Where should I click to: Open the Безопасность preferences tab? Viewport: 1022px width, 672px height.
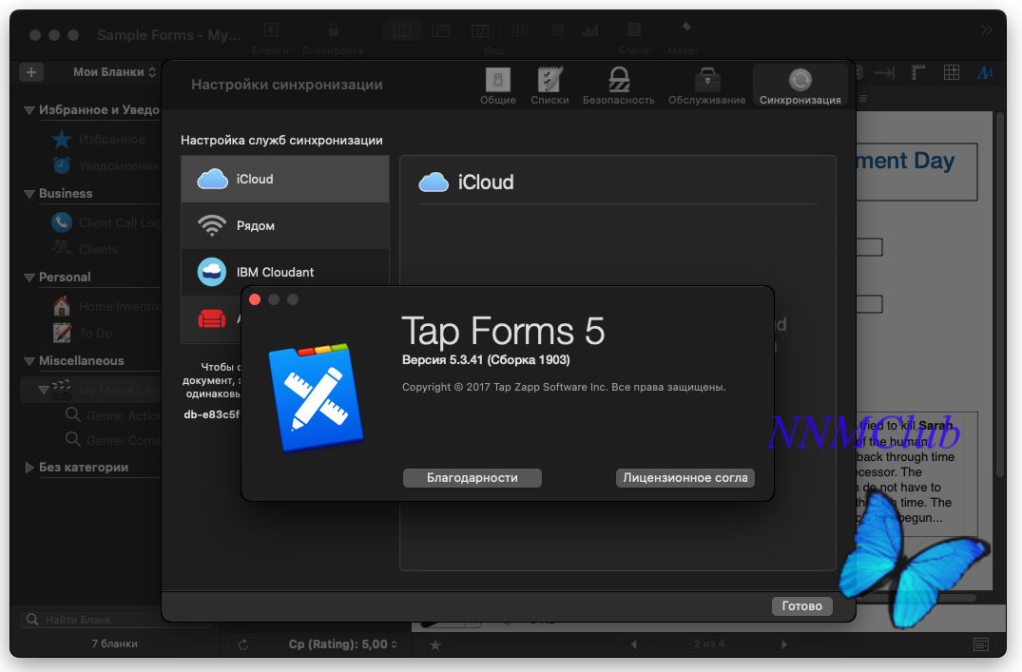(x=619, y=86)
